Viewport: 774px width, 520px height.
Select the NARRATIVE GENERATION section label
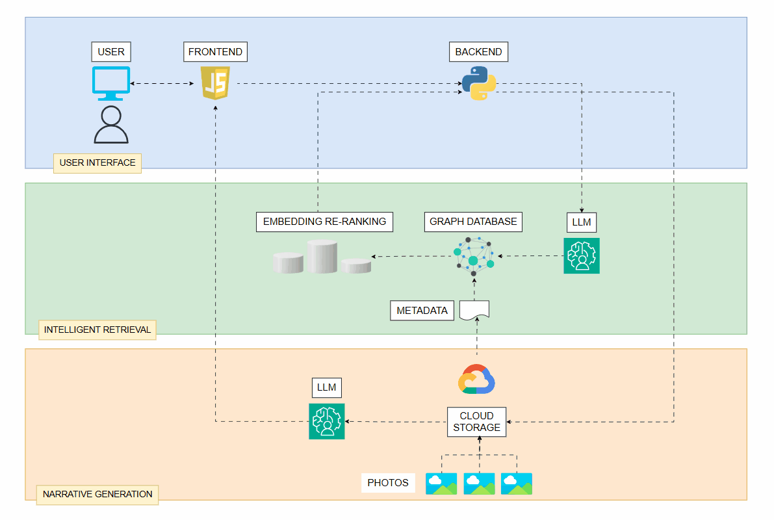point(97,494)
